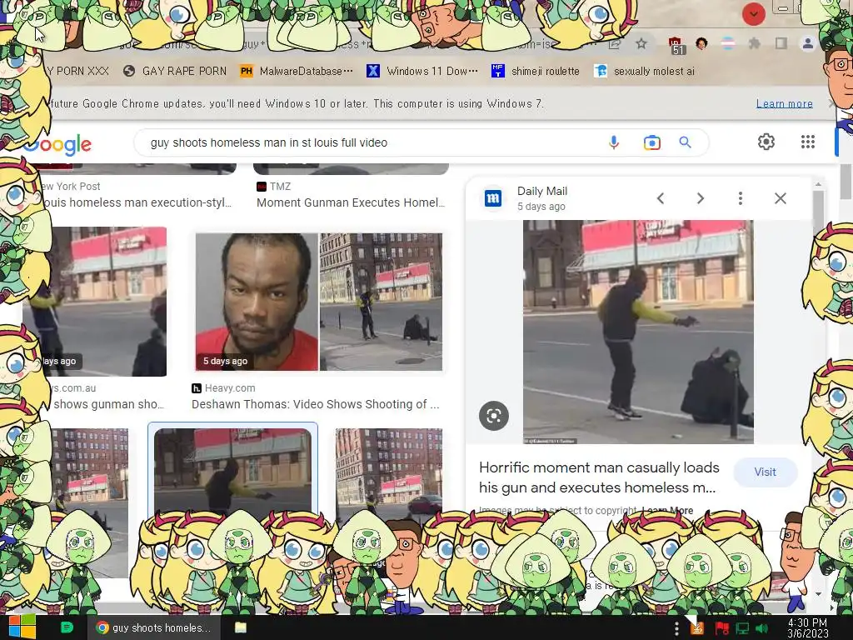
Task: Start voice search with the microphone icon
Action: (614, 142)
